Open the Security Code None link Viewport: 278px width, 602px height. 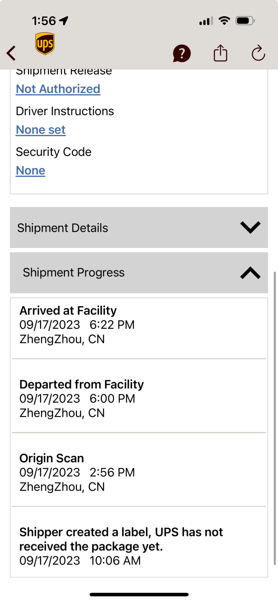pyautogui.click(x=30, y=170)
